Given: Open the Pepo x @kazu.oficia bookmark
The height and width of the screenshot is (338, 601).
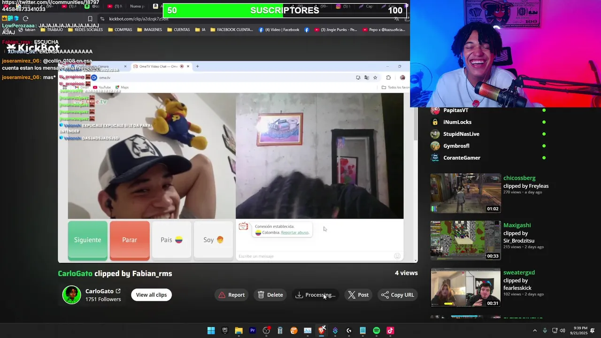Looking at the screenshot, I should tap(383, 30).
